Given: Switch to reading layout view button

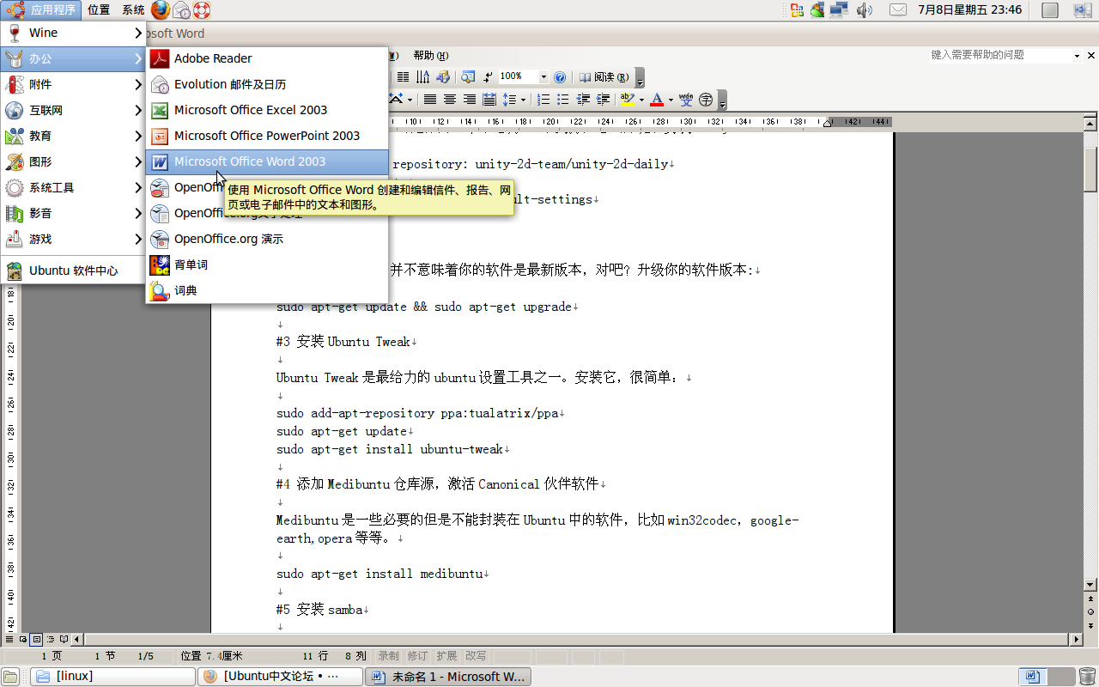Looking at the screenshot, I should 64,639.
